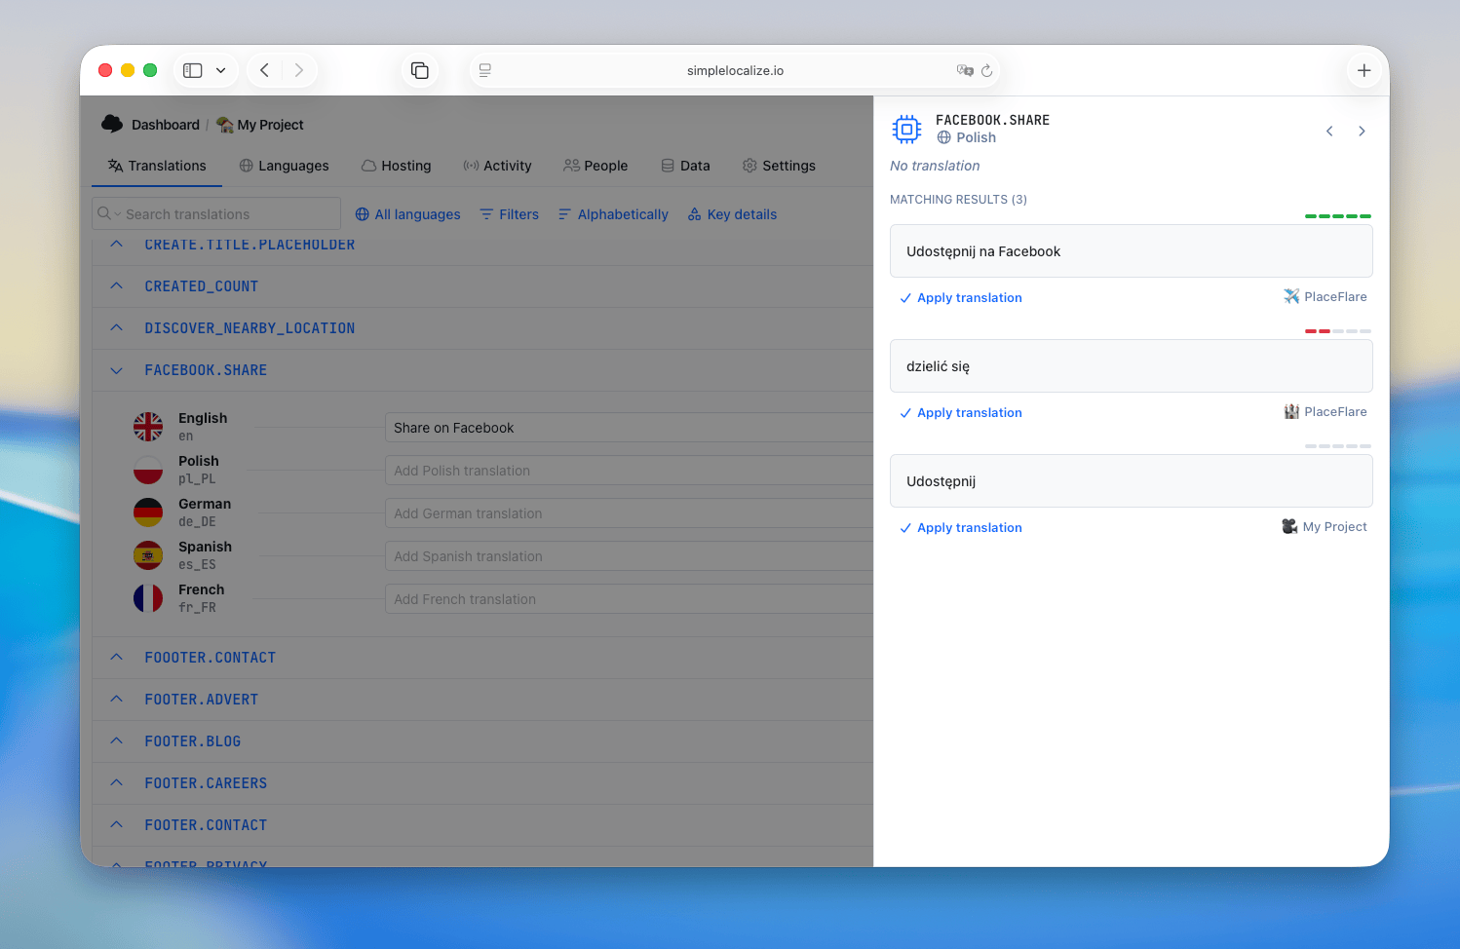Click the browser translate page icon
This screenshot has height=949, width=1460.
tap(965, 70)
